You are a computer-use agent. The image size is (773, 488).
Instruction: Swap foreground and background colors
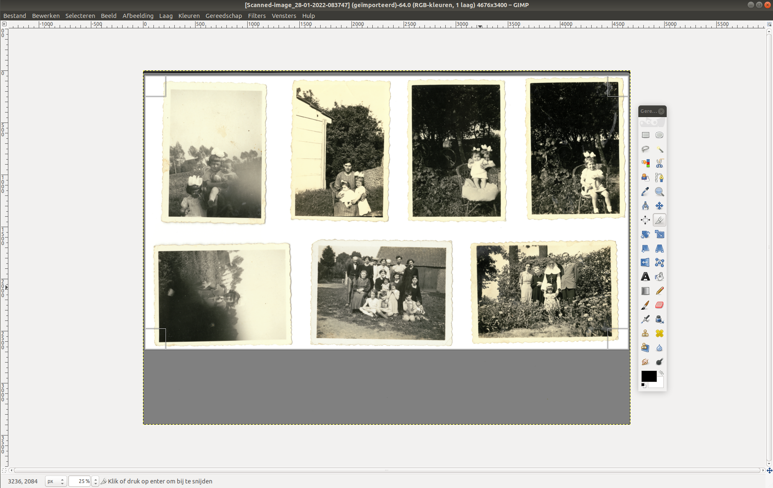[661, 373]
